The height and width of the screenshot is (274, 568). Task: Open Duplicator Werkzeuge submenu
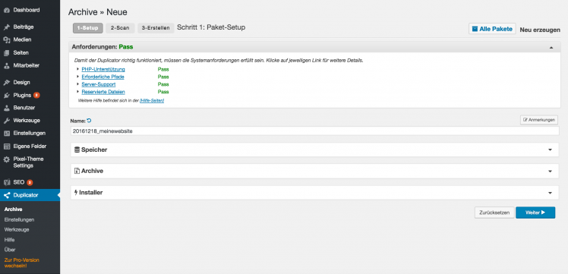(x=17, y=229)
